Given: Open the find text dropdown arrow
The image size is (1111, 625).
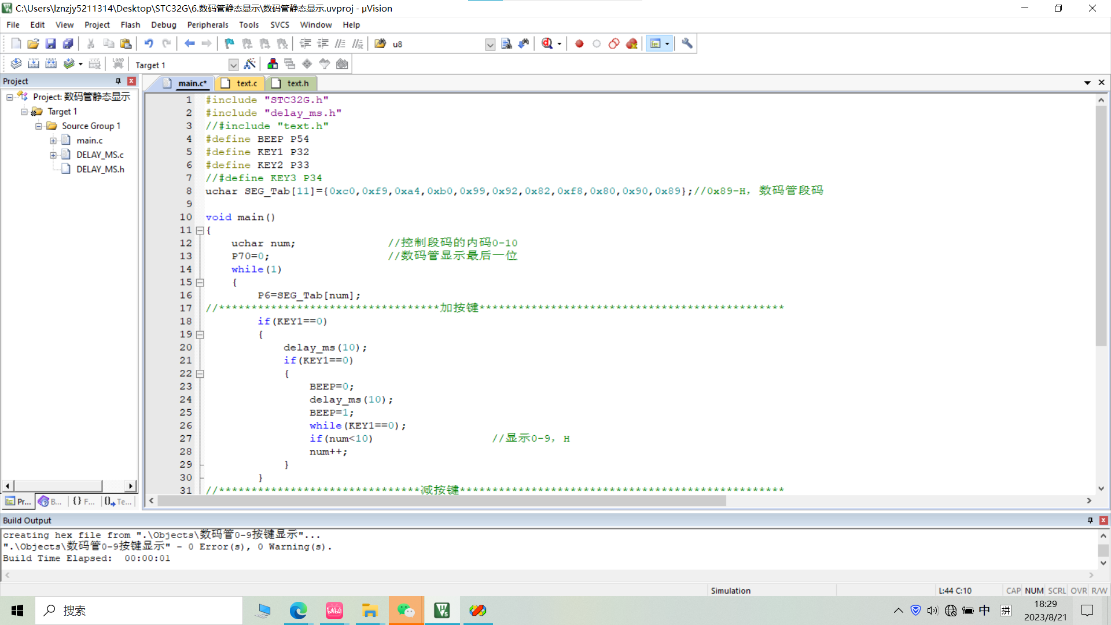Looking at the screenshot, I should click(x=490, y=44).
